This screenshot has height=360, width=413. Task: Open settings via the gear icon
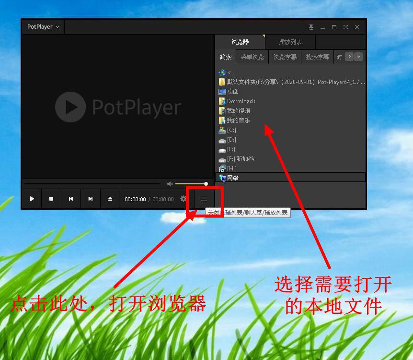(x=183, y=199)
